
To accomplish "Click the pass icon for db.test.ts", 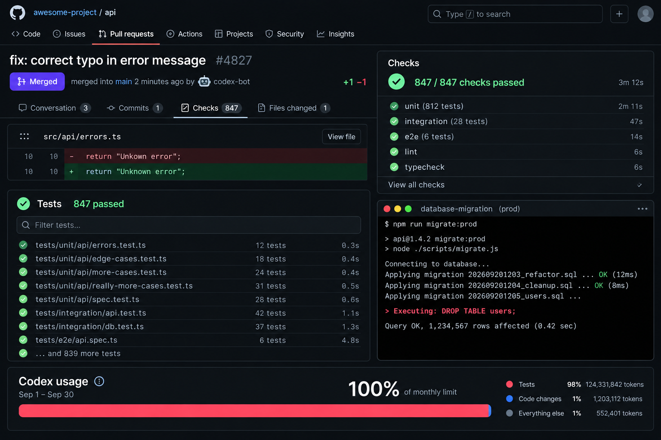I will tap(23, 326).
